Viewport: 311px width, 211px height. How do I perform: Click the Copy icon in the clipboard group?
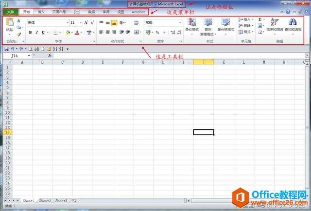[18, 27]
